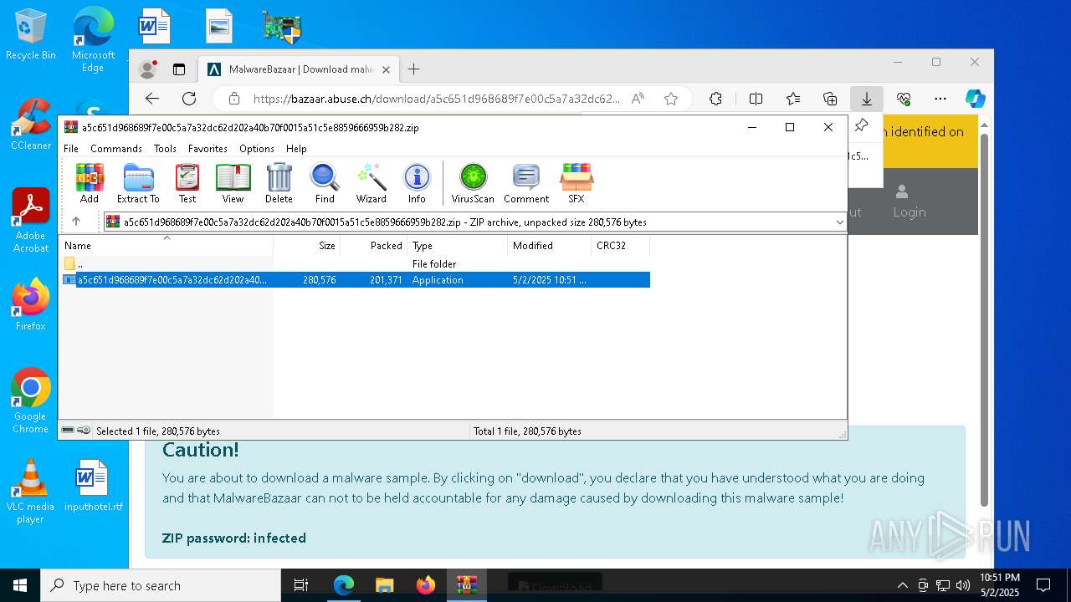Open Windows Start menu
Screen dimensions: 1071x602
coord(20,585)
